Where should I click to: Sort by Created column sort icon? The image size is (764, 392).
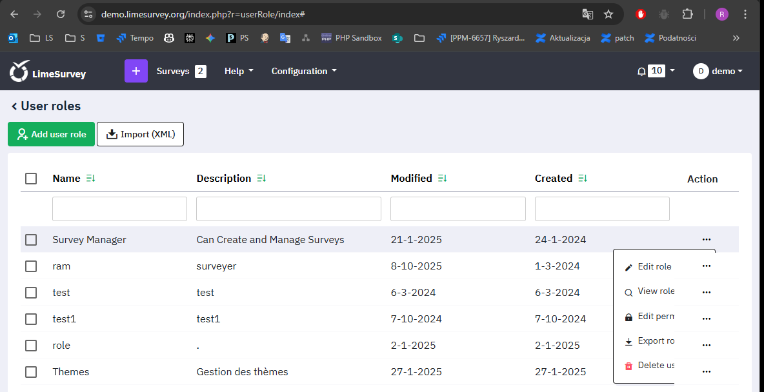click(583, 179)
